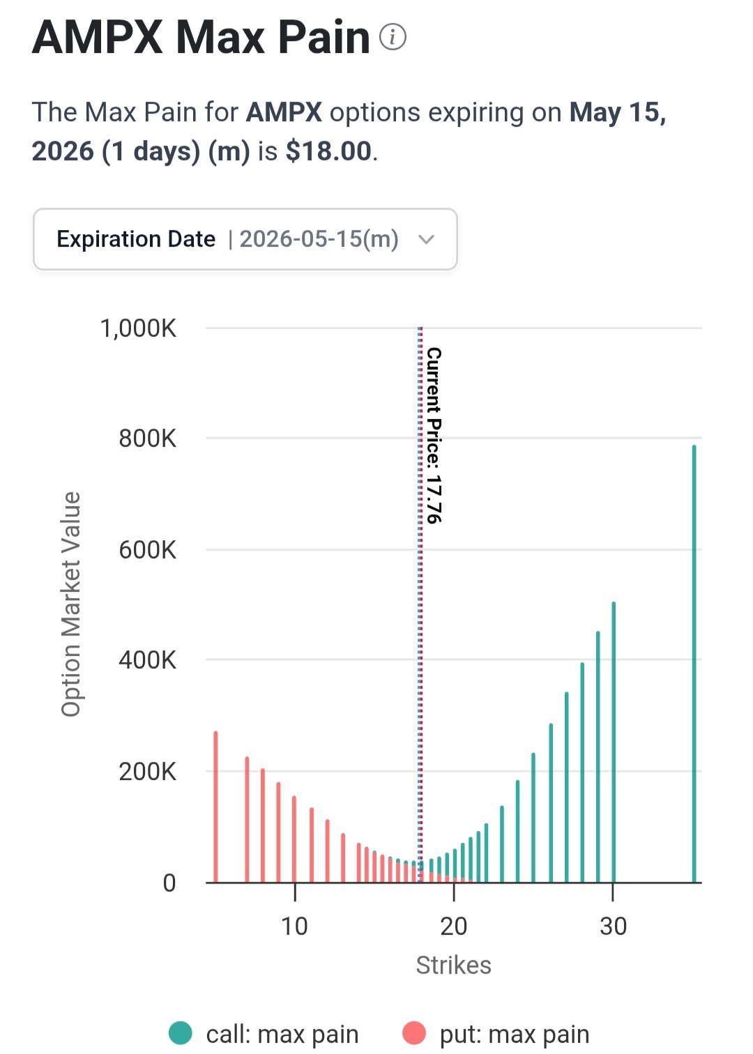Click the teal call bar at strike 30
Image resolution: width=753 pixels, height=1054 pixels.
pos(614,742)
